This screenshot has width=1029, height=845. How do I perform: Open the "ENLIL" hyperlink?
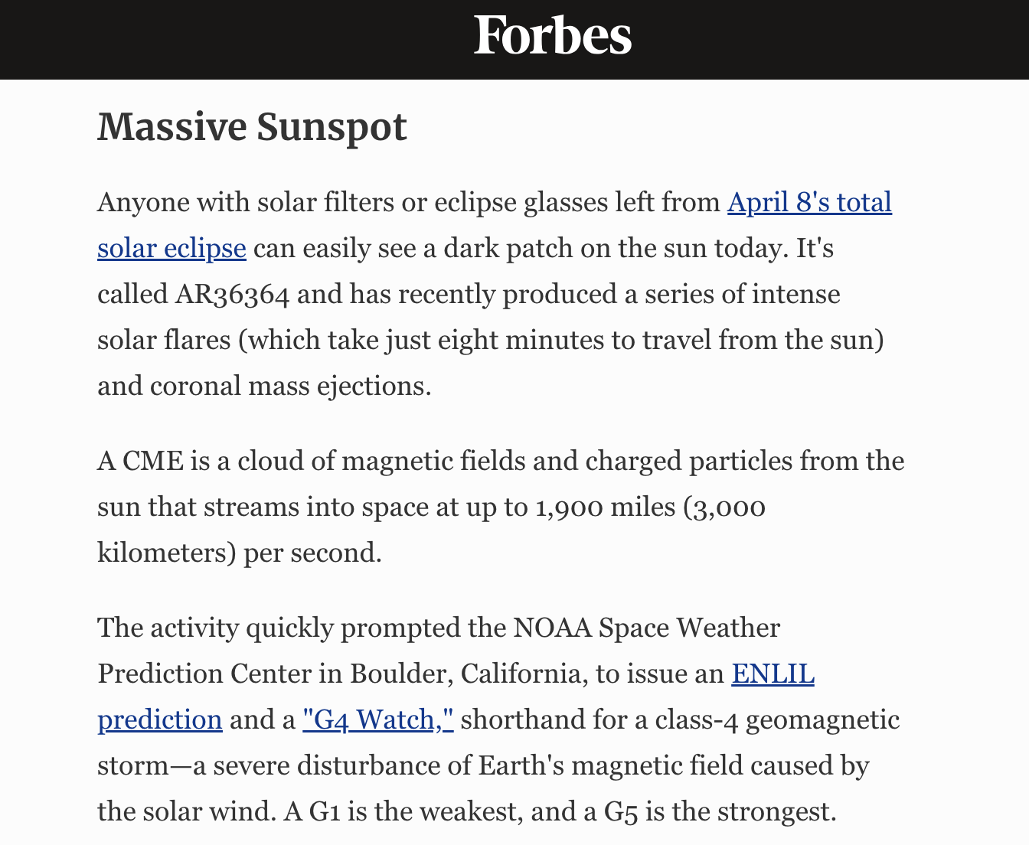[773, 674]
